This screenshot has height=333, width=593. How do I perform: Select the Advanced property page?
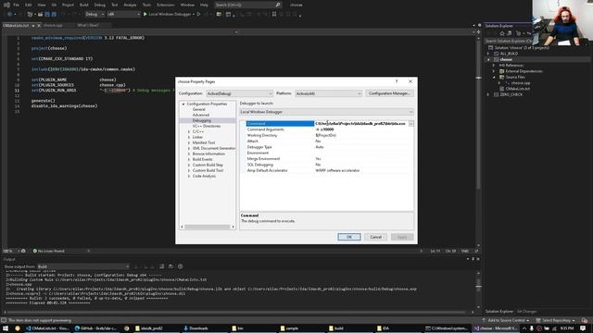[x=200, y=115]
